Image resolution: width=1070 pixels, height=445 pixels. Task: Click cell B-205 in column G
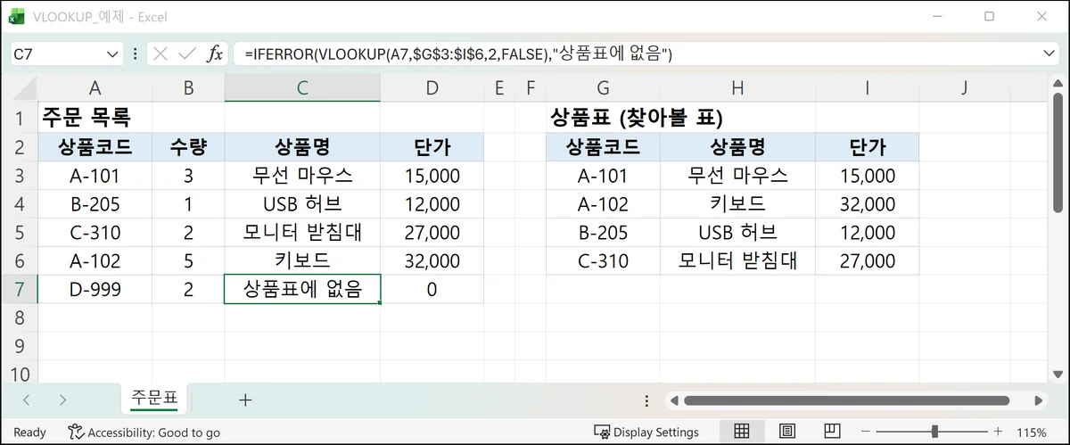[603, 232]
